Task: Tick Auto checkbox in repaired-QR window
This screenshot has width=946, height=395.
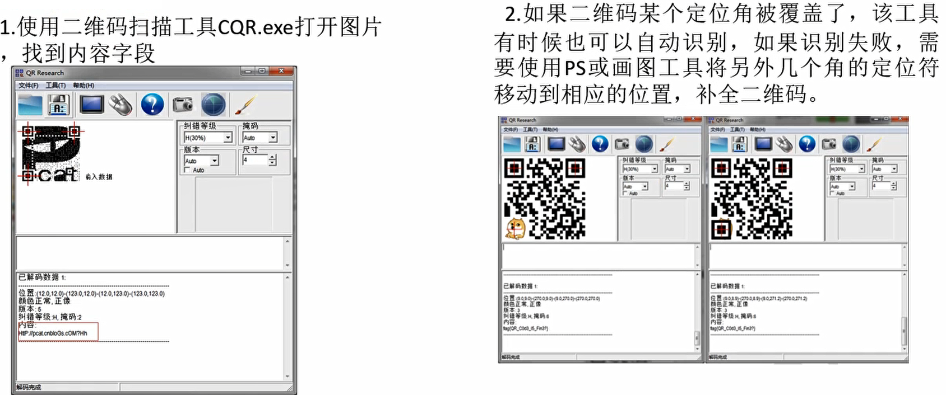Action: (x=833, y=193)
